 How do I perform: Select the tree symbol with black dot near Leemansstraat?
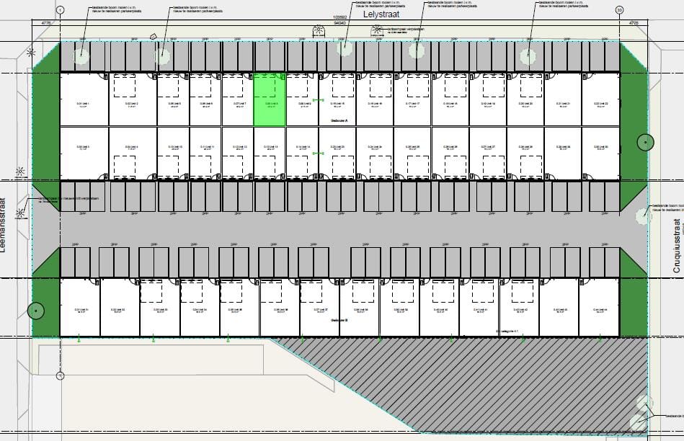pos(35,311)
